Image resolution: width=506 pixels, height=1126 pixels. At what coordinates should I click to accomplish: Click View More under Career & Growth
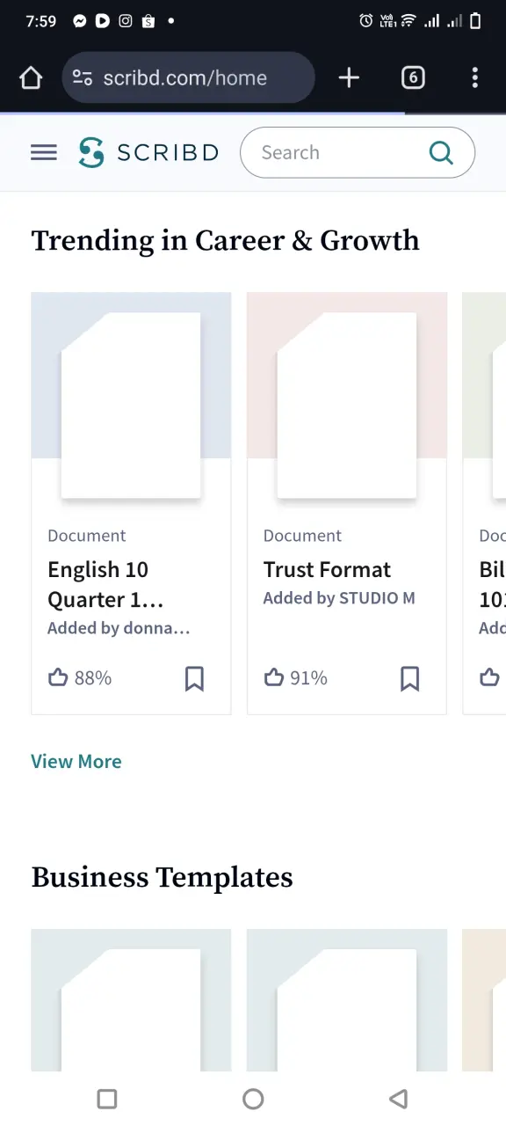click(76, 762)
